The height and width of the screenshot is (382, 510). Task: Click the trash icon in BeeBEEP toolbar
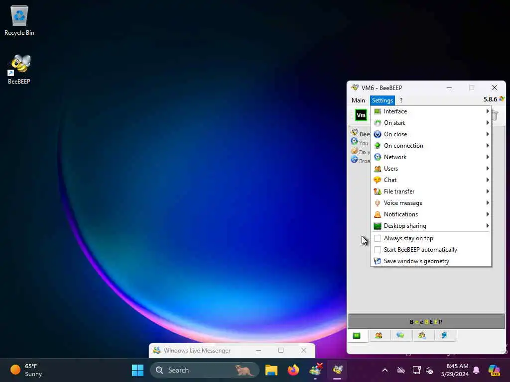tap(495, 115)
